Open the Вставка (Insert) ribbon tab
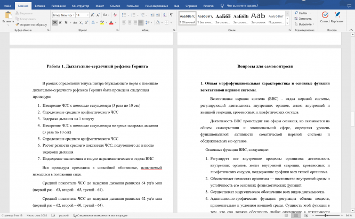This screenshot has width=355, height=219. point(40,5)
